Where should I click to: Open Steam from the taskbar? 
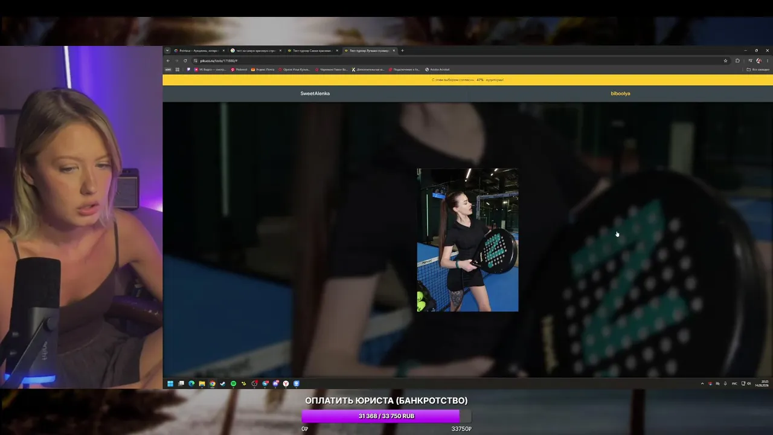coord(223,384)
